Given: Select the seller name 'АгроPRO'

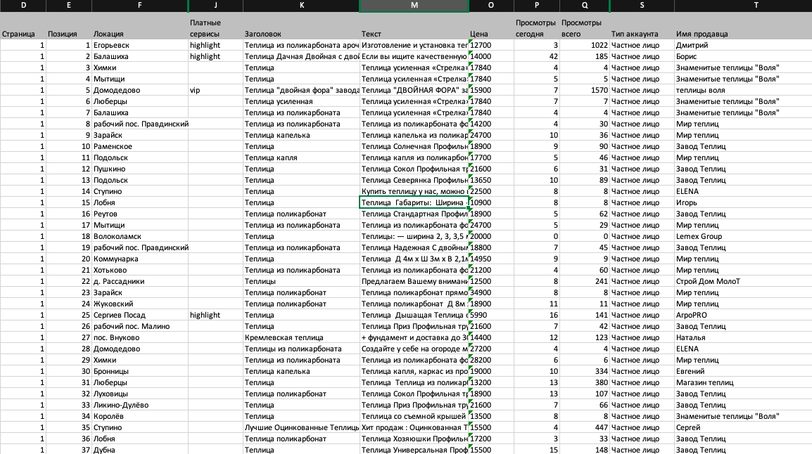Looking at the screenshot, I should tap(743, 315).
